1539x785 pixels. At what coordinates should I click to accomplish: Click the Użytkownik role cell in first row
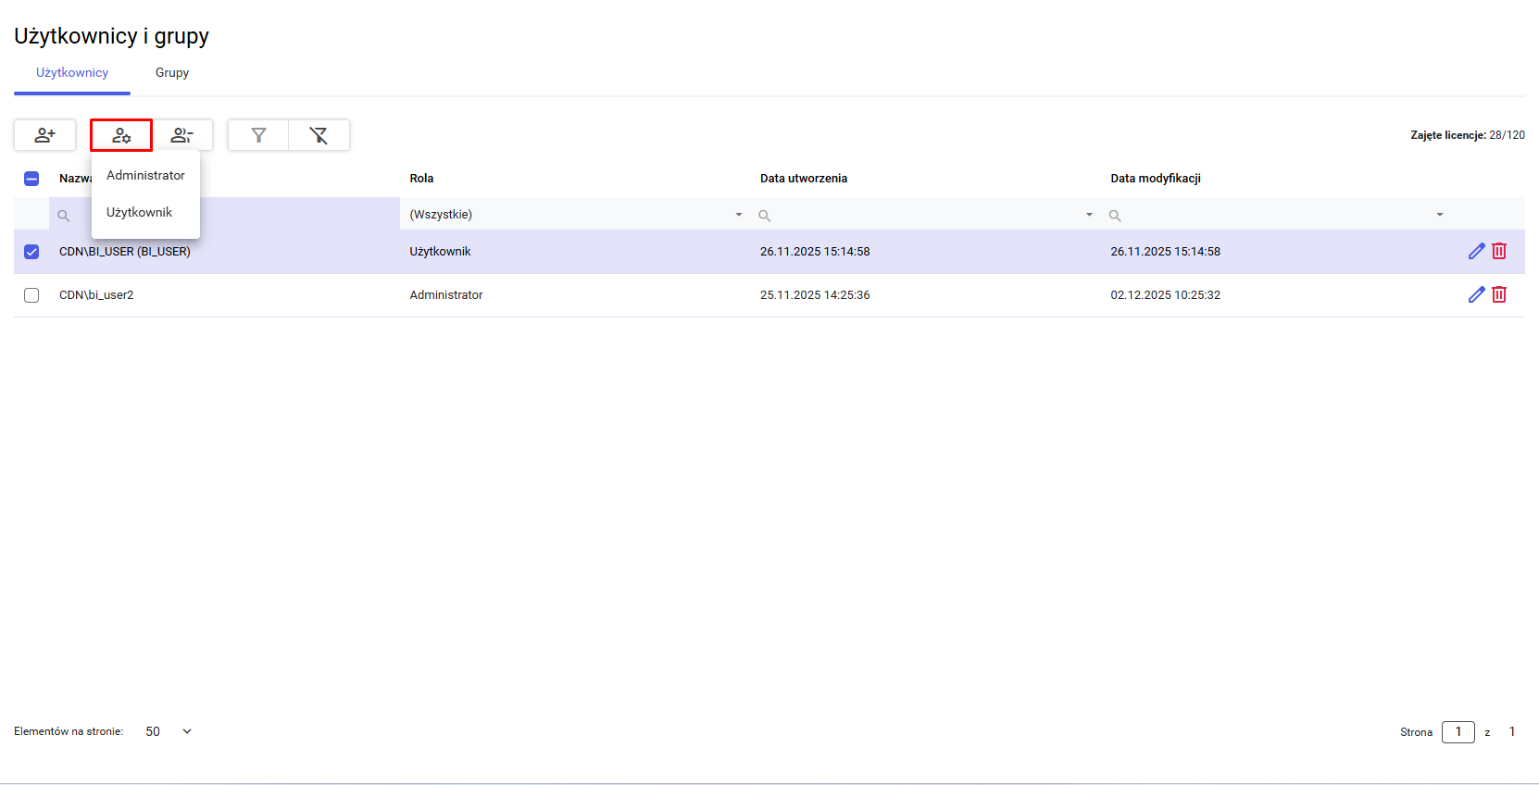[x=441, y=252]
